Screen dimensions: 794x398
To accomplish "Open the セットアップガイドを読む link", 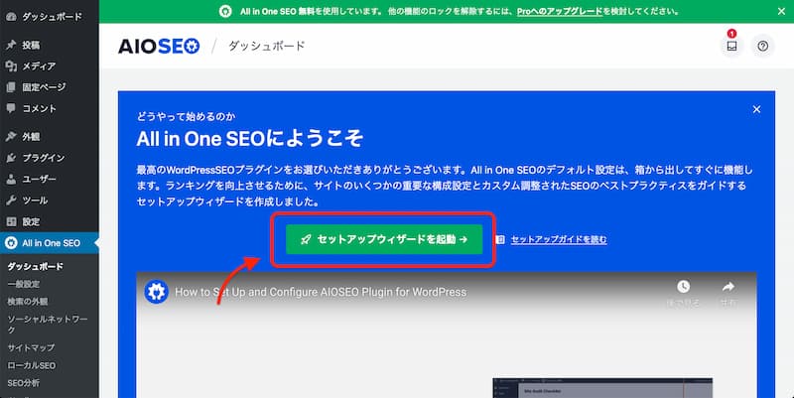I will click(559, 239).
